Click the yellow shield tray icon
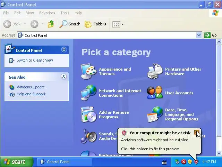 (x=190, y=162)
